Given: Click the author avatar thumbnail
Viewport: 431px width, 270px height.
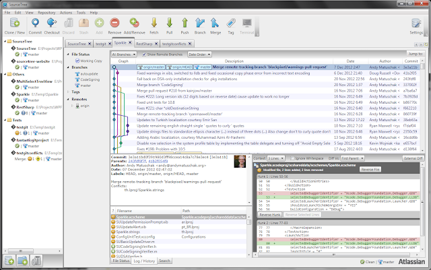Looking at the screenshot, I should click(240, 162).
